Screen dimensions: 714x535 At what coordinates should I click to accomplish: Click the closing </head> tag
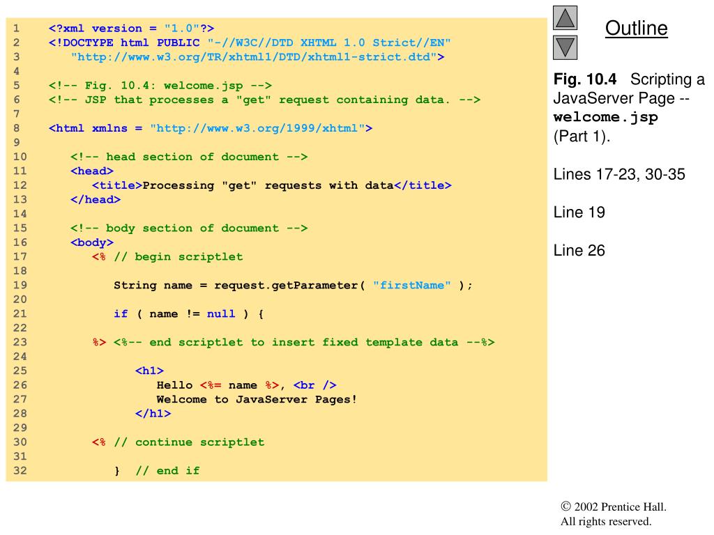95,200
